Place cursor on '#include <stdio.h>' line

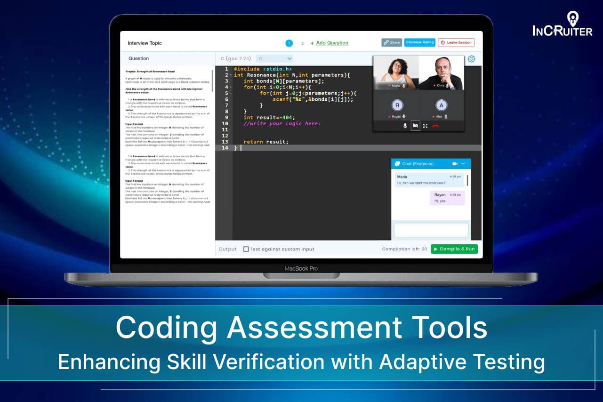coord(263,69)
